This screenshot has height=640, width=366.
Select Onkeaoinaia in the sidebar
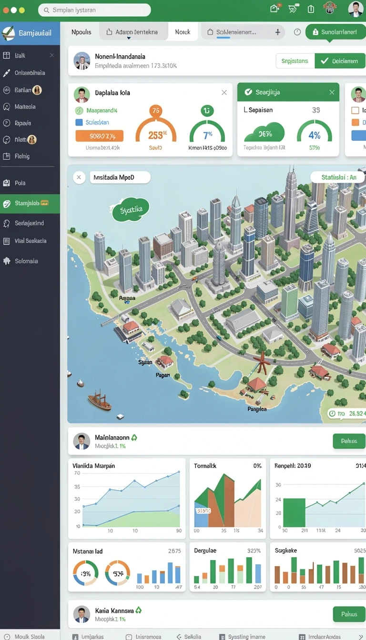pyautogui.click(x=30, y=73)
